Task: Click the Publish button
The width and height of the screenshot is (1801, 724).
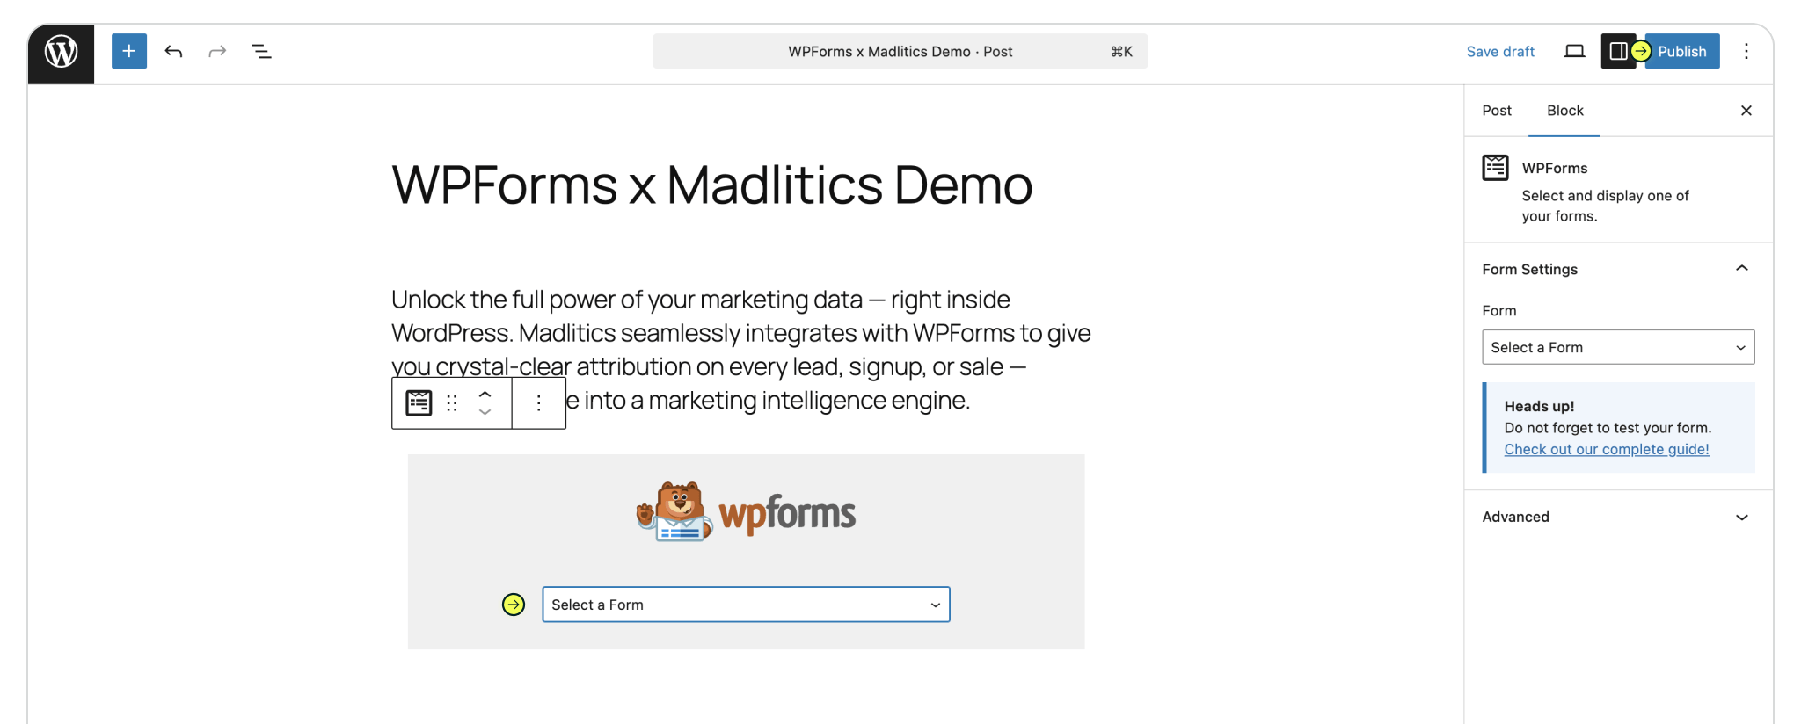Action: click(x=1682, y=51)
